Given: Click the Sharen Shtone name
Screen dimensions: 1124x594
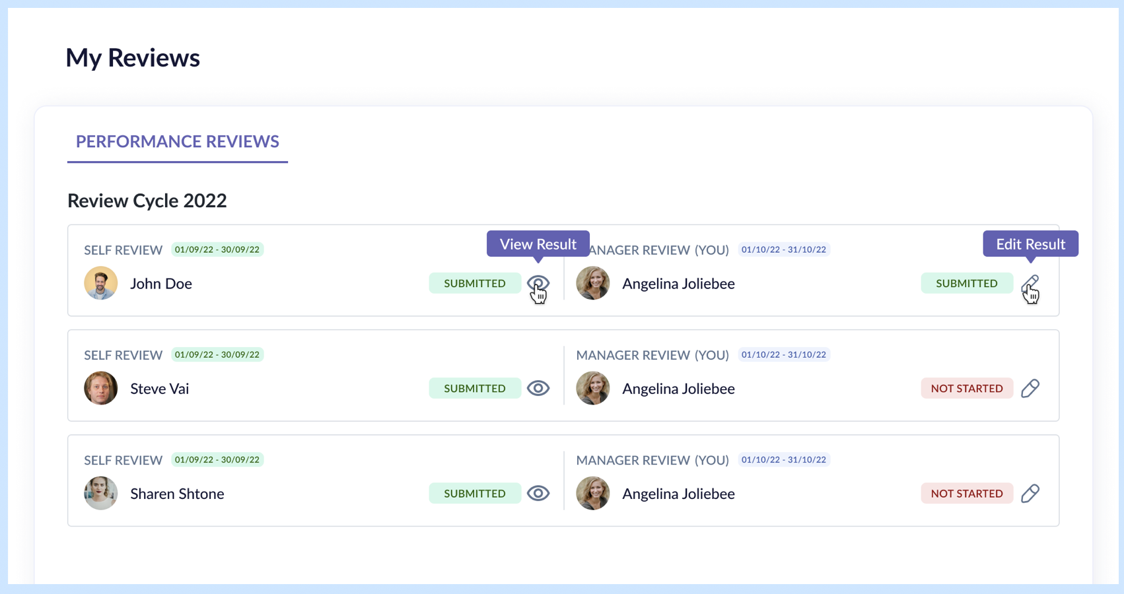Looking at the screenshot, I should point(177,494).
